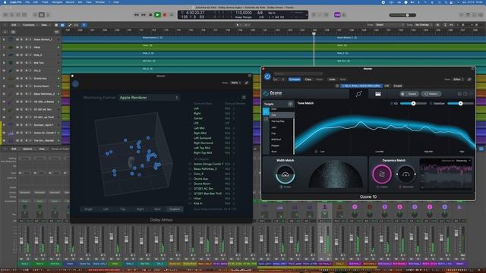Click the Couple label in Ozone header
The height and width of the screenshot is (273, 486).
click(398, 86)
